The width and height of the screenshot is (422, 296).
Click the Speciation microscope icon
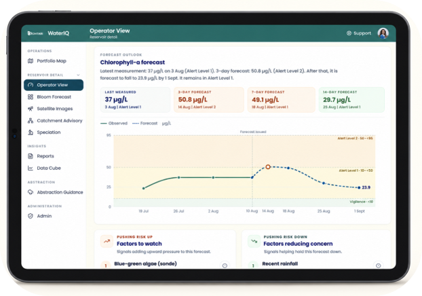pyautogui.click(x=31, y=132)
